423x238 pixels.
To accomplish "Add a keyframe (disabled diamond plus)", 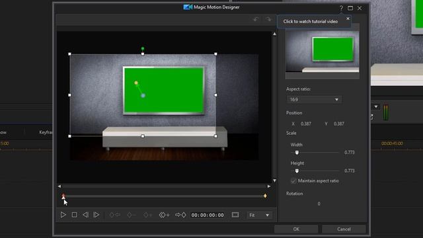I will pos(147,215).
